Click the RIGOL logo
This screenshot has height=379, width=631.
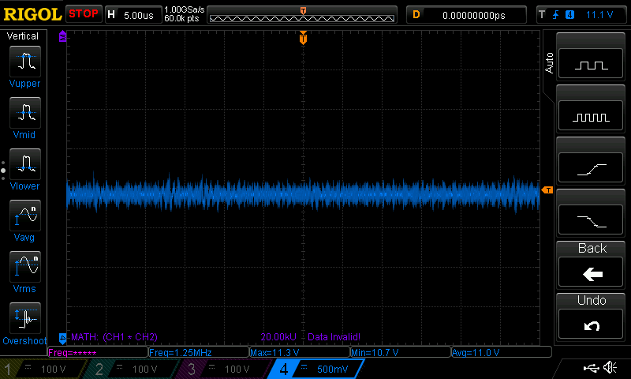click(32, 14)
